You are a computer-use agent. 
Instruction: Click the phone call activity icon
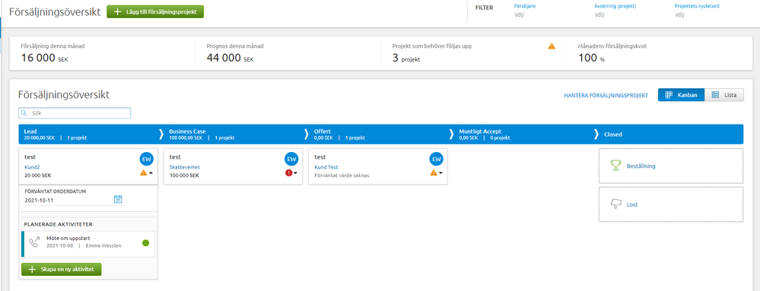click(x=34, y=242)
